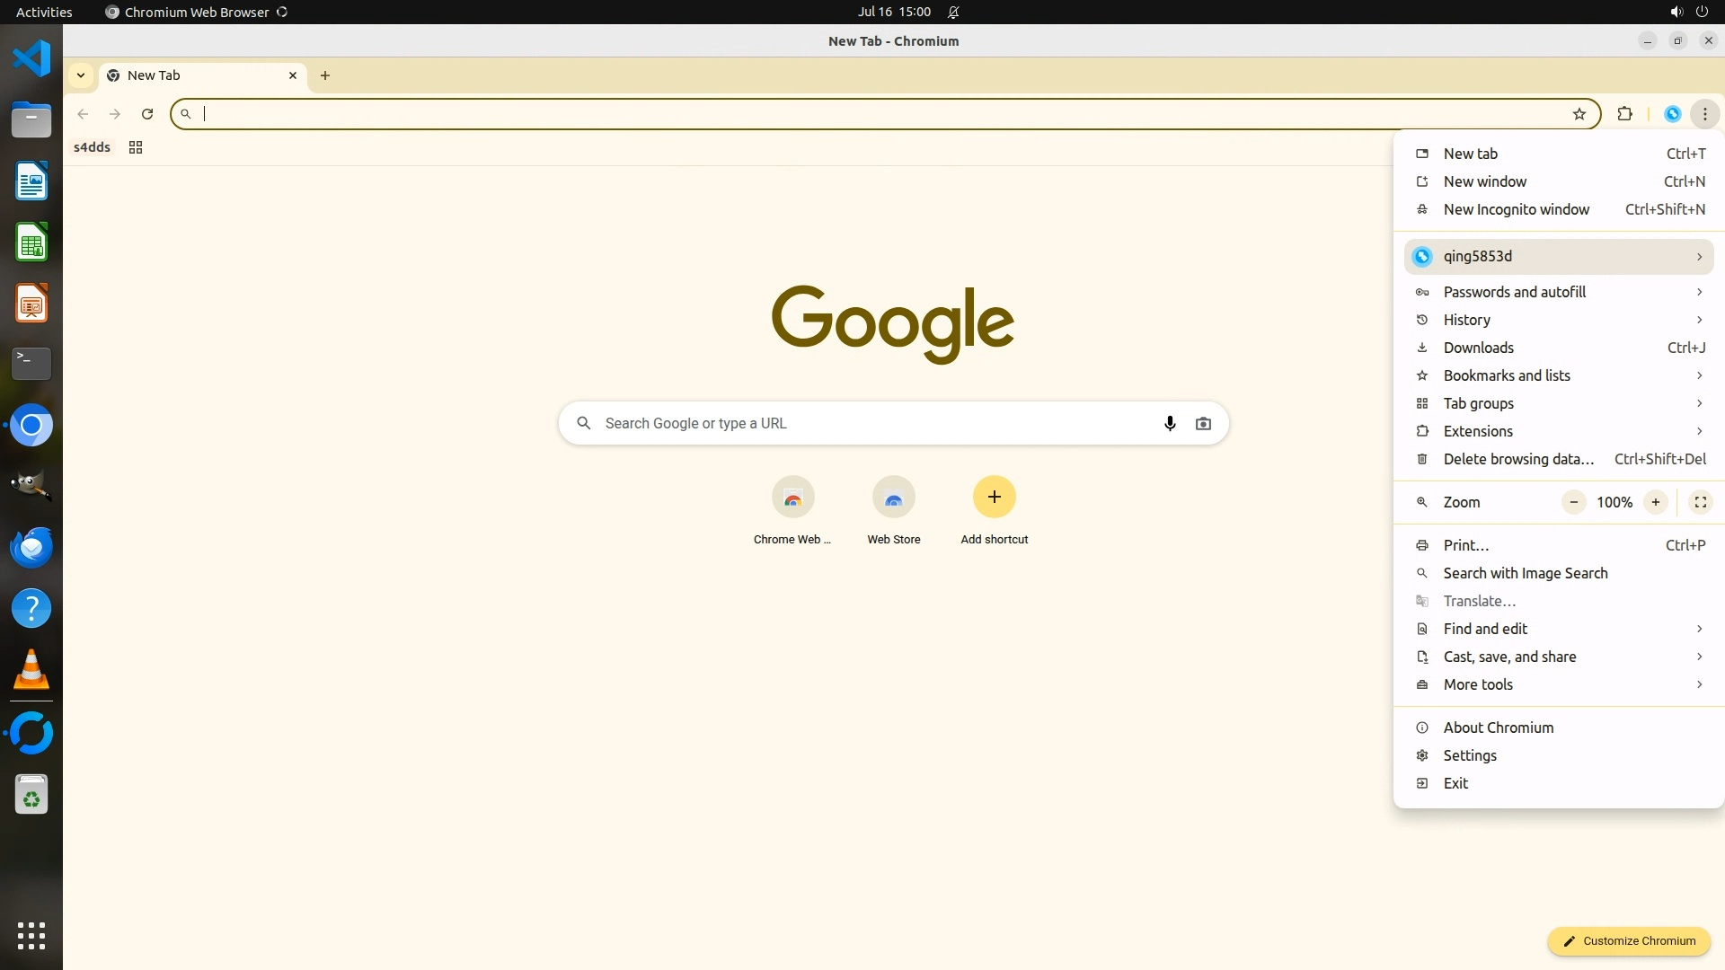1725x970 pixels.
Task: Open image search camera icon
Action: [x=1203, y=423]
